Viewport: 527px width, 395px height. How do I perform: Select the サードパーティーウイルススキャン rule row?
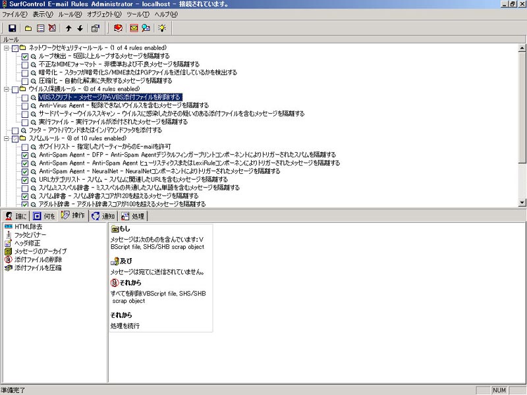[171, 113]
